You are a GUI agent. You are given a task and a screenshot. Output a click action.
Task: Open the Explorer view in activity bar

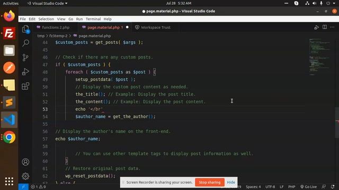(25, 29)
